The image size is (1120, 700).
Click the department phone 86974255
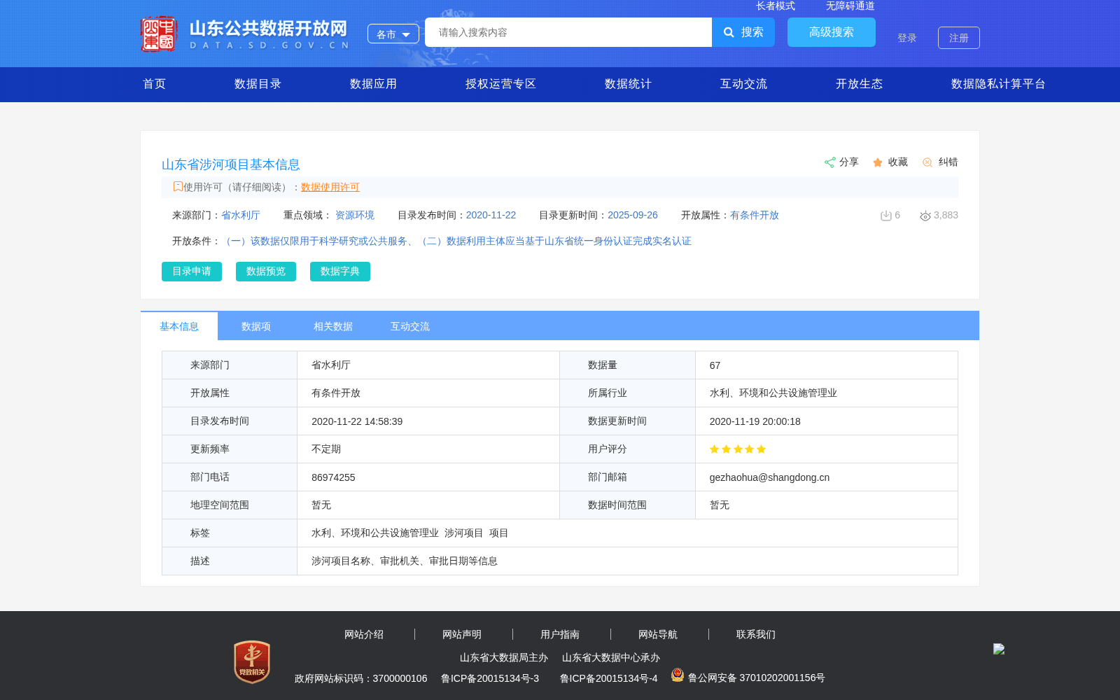(333, 477)
